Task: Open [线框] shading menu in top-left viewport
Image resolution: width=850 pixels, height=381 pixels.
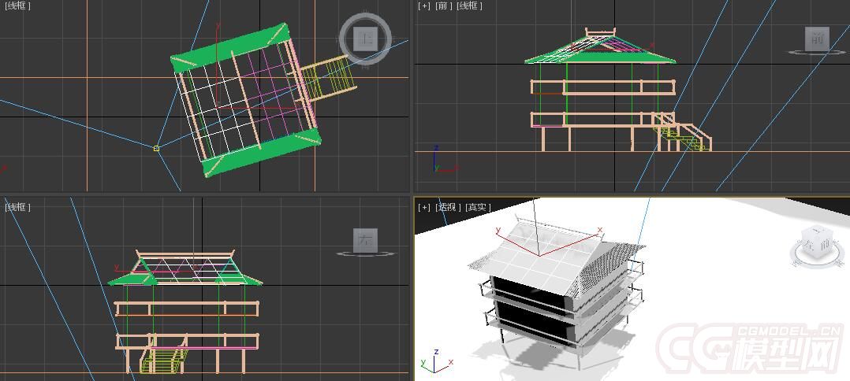Action: 17,6
